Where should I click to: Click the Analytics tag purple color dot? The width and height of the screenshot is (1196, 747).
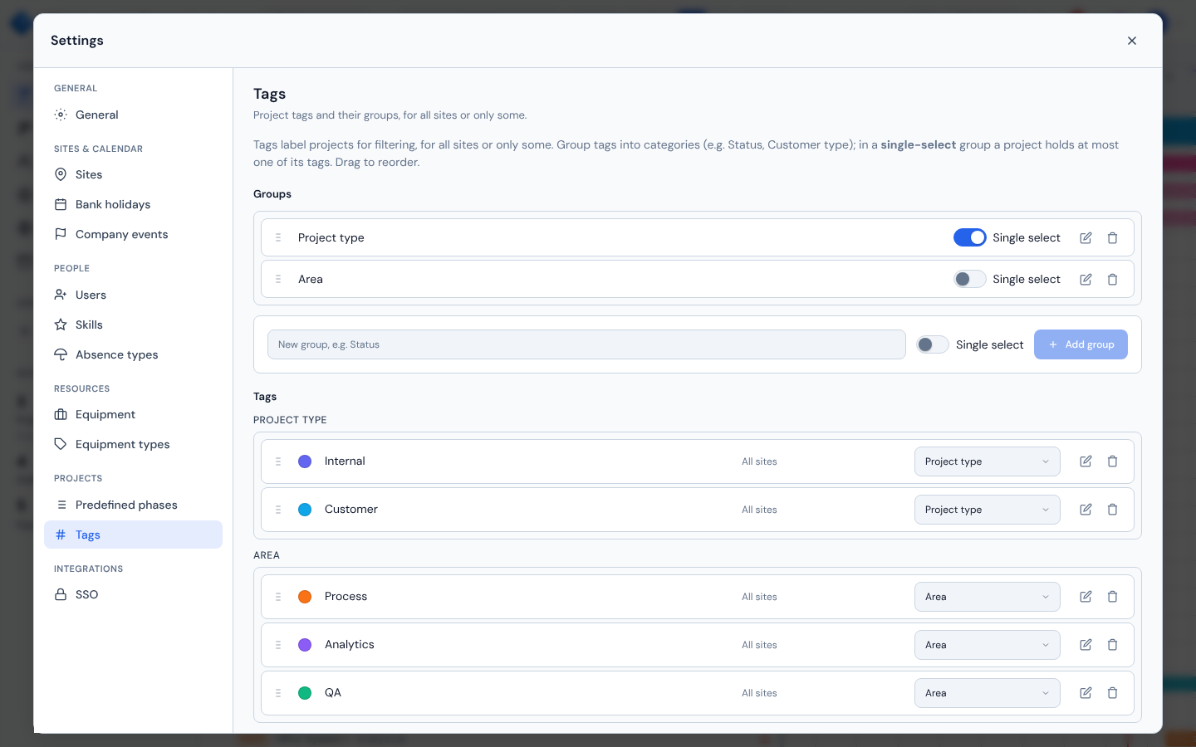coord(305,645)
